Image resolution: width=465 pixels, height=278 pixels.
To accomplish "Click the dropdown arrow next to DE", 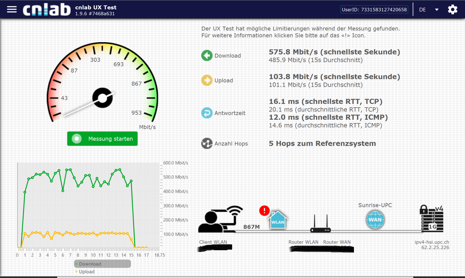I will 437,10.
